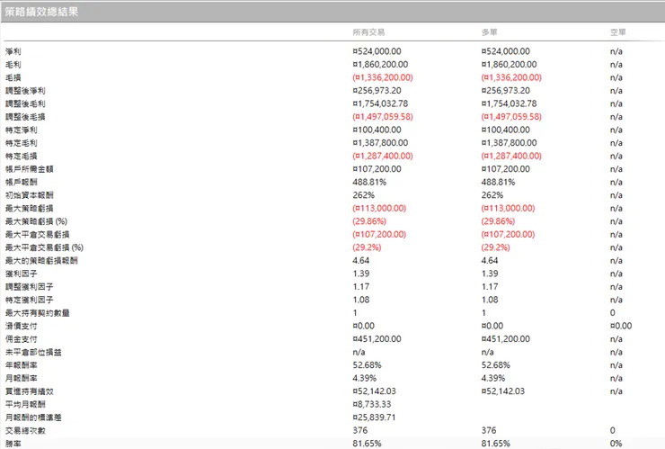The image size is (665, 449).
Task: Click the 最大策略虧損 (%) row label
Action: [36, 221]
